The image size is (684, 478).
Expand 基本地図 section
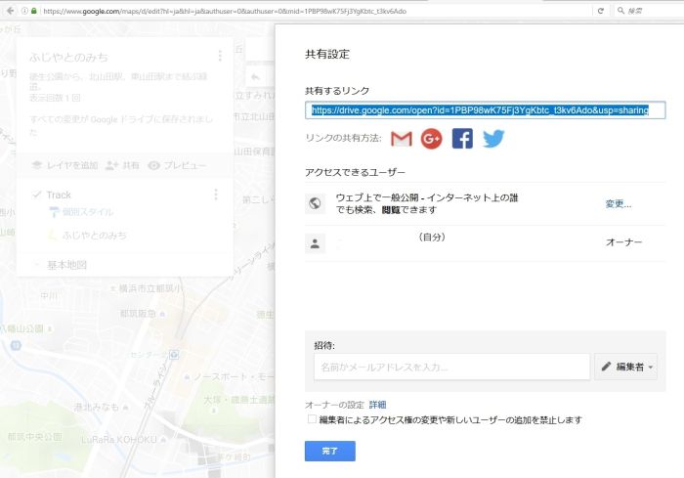(x=37, y=265)
